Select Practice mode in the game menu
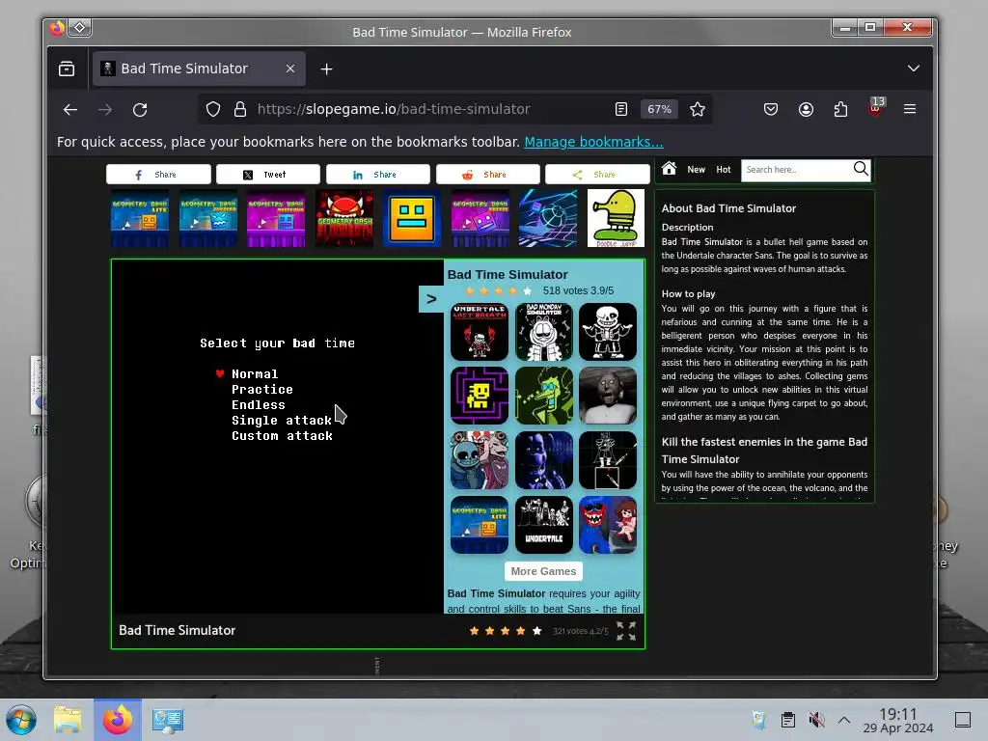The width and height of the screenshot is (988, 741). [262, 390]
